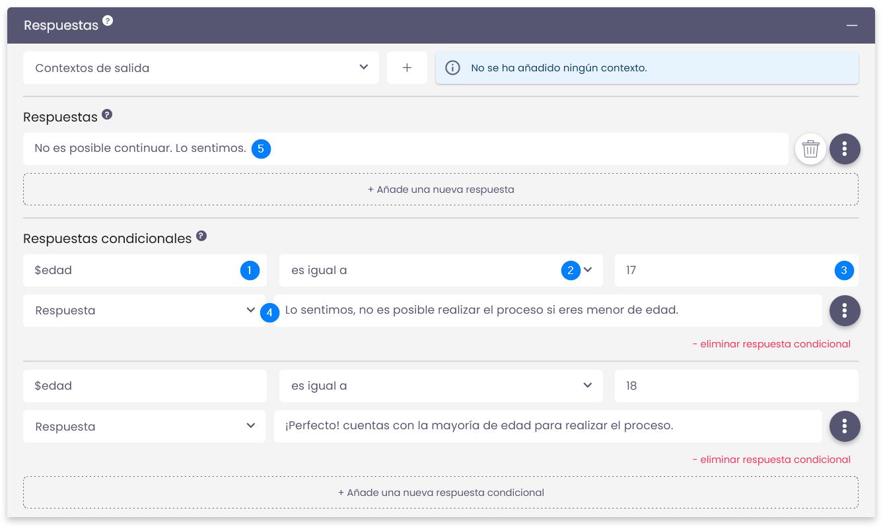Click help icon next to Respuestas condicionales
Screen dimensions: 883x527
pos(201,236)
